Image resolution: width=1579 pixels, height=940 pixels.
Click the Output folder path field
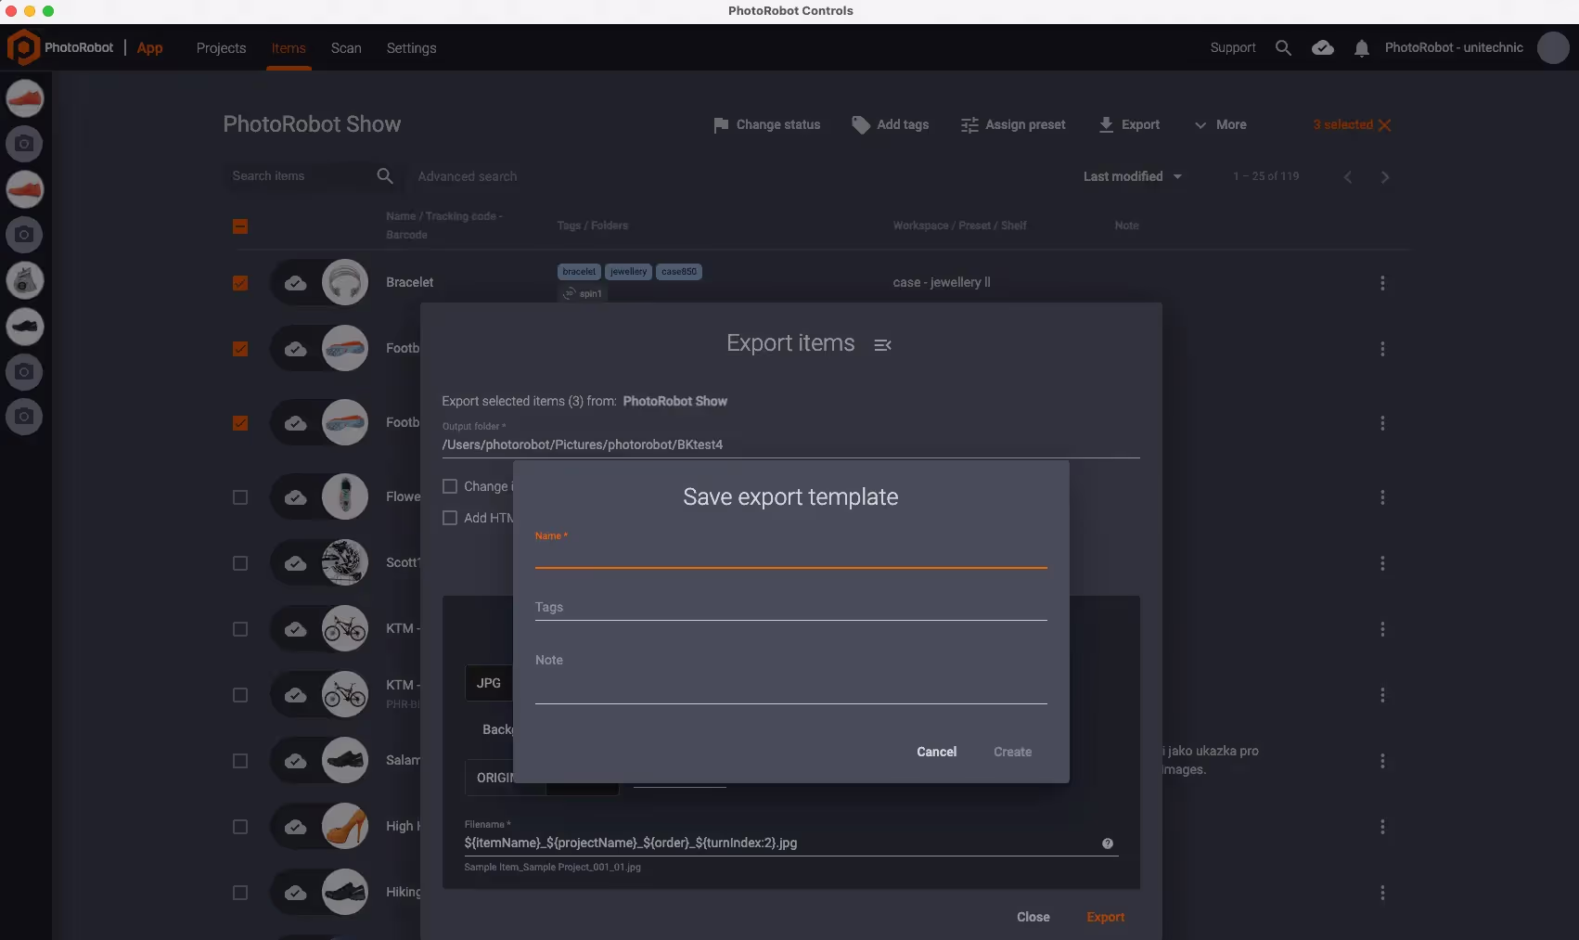click(x=791, y=444)
